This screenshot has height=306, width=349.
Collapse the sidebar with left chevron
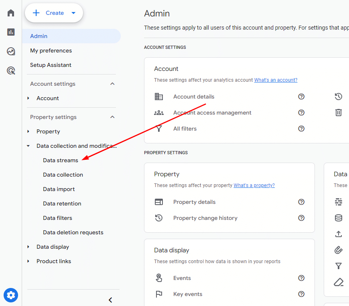coord(110,300)
